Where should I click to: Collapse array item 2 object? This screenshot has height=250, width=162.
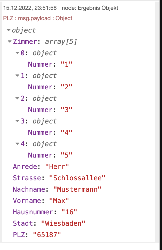pos(17,98)
